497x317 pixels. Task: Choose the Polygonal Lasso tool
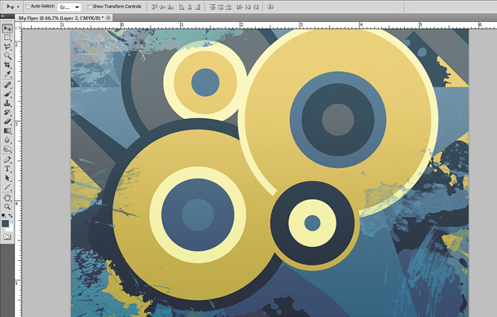[x=7, y=47]
